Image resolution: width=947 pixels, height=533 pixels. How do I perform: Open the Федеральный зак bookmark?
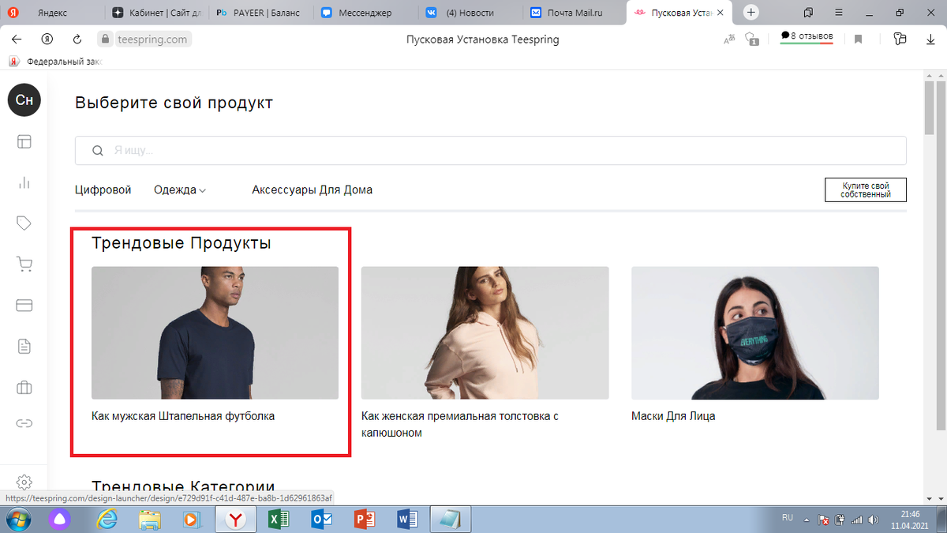coord(56,61)
